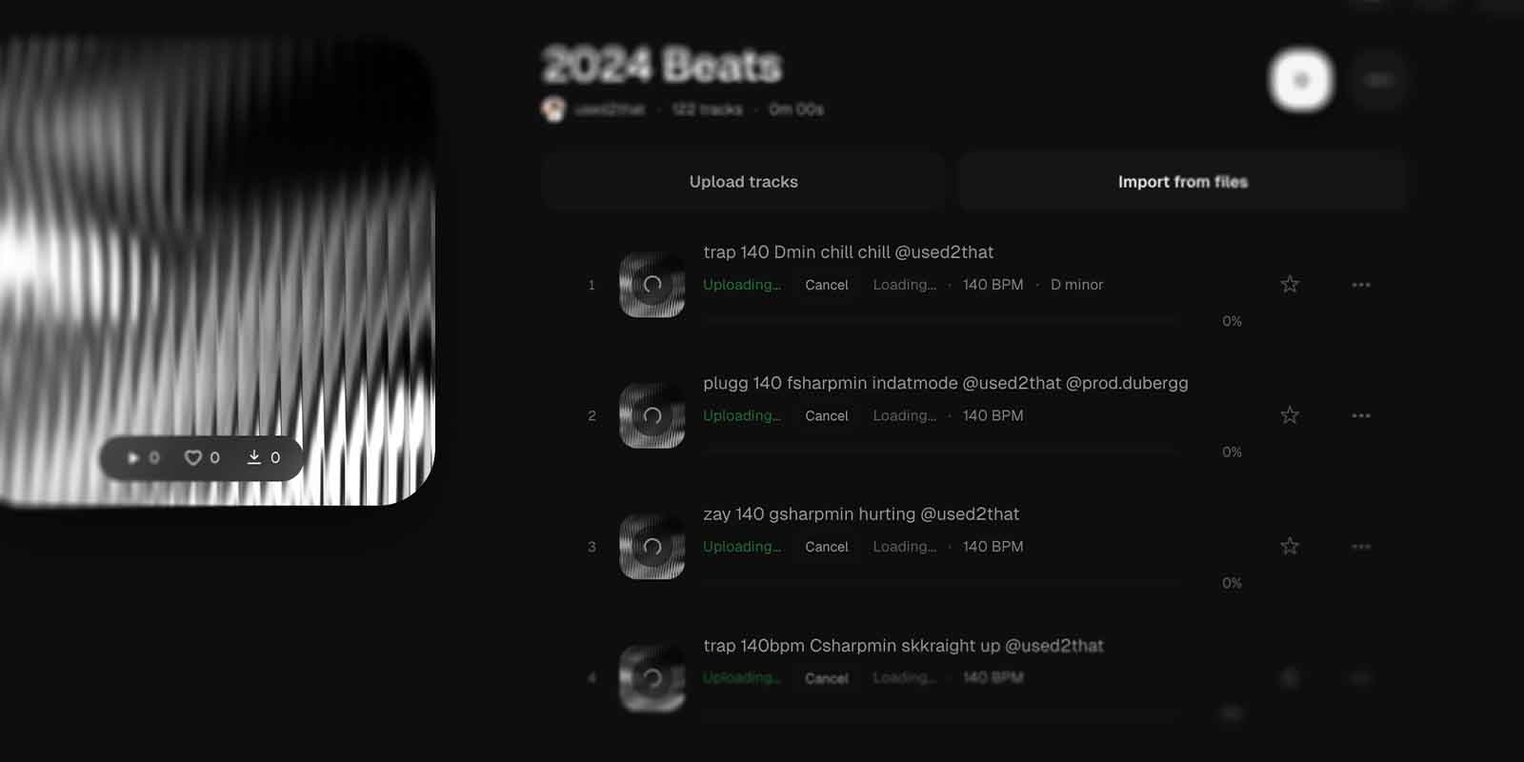
Task: Switch to Upload tracks tab
Action: pyautogui.click(x=744, y=181)
